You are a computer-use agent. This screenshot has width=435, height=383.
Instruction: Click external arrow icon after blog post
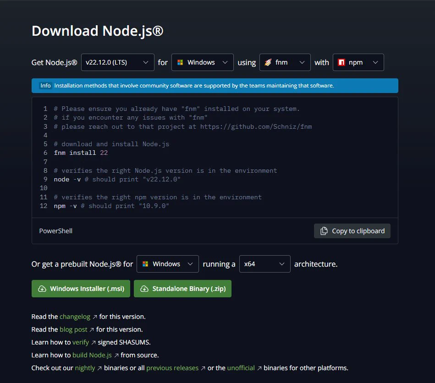pyautogui.click(x=92, y=330)
